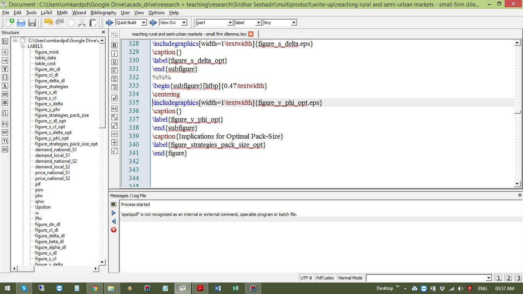Screen dimensions: 523x294
Task: Click the Paste clipboard icon
Action: [93, 23]
